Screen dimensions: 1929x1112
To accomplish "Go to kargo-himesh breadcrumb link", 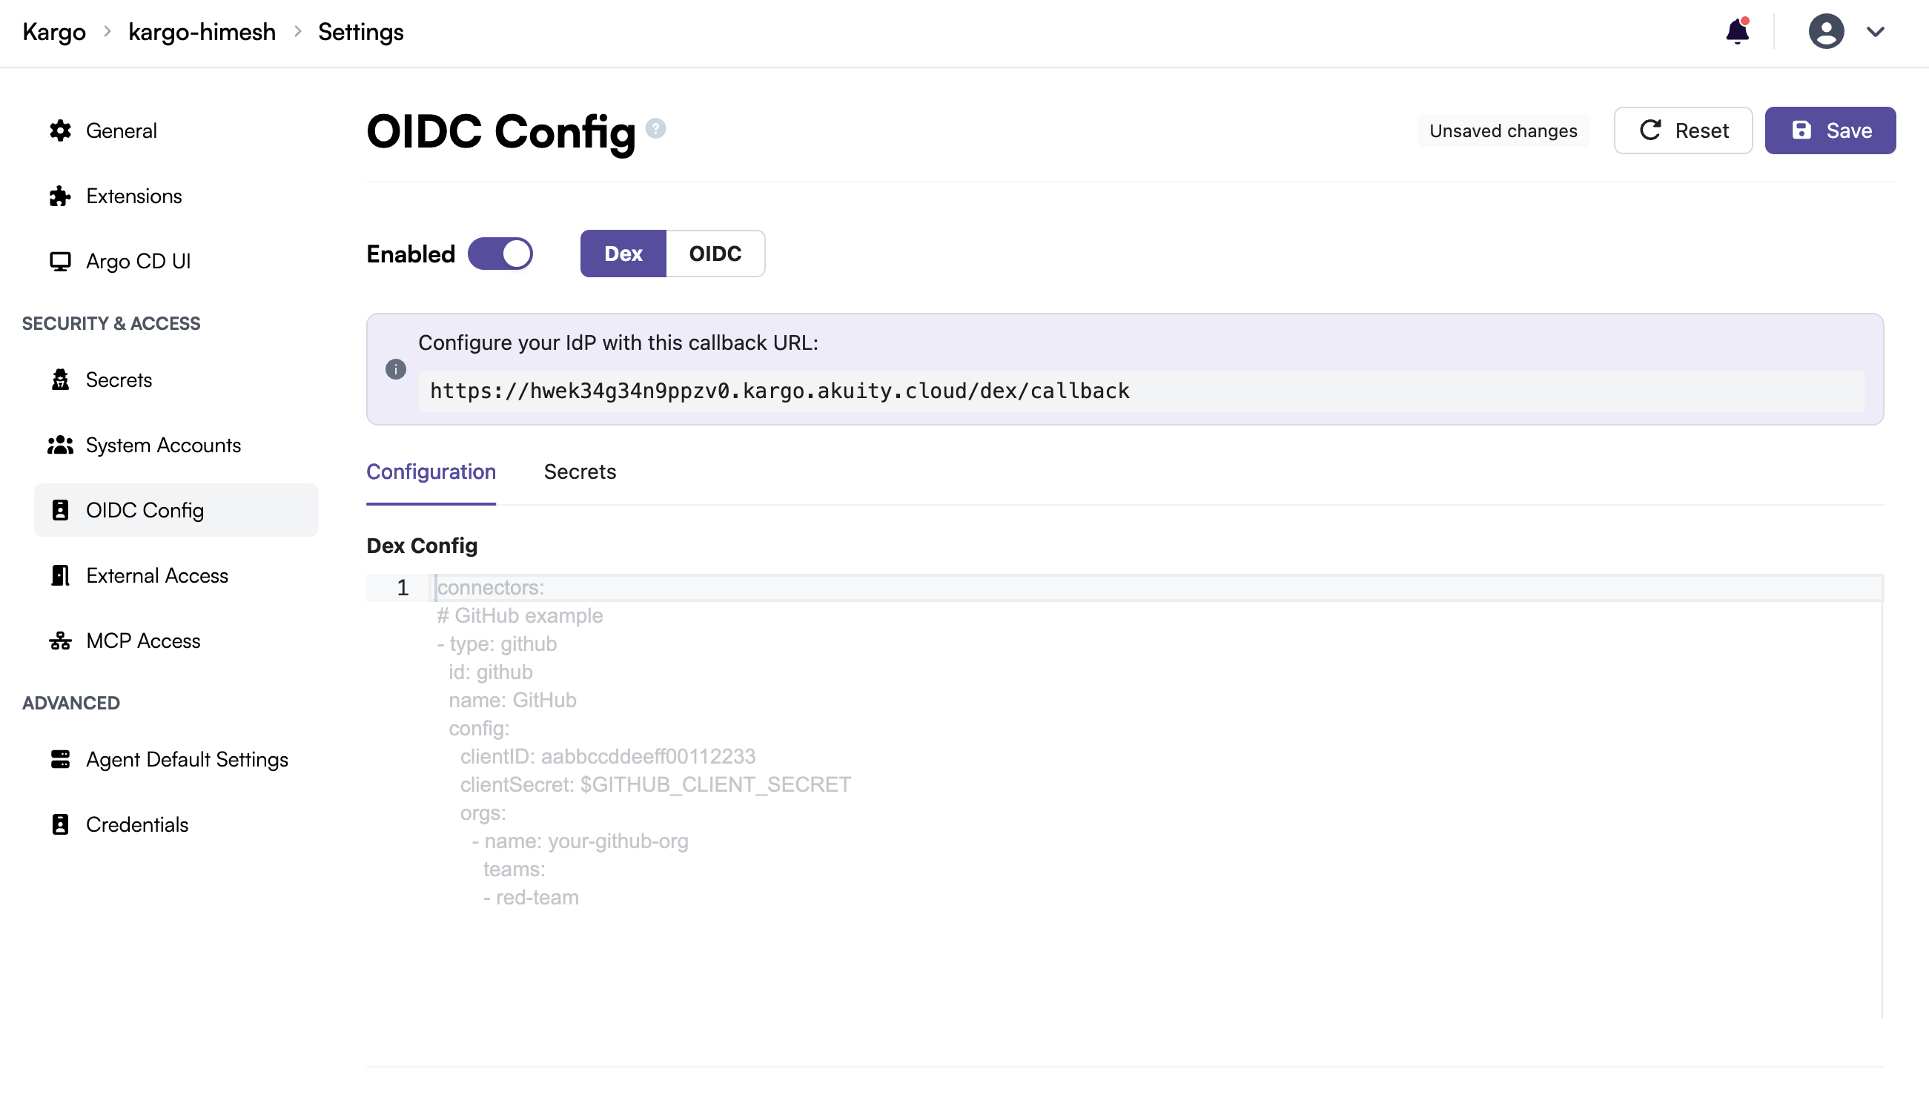I will coord(202,32).
